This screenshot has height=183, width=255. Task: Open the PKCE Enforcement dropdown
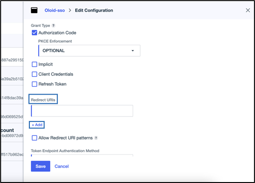[x=89, y=51]
